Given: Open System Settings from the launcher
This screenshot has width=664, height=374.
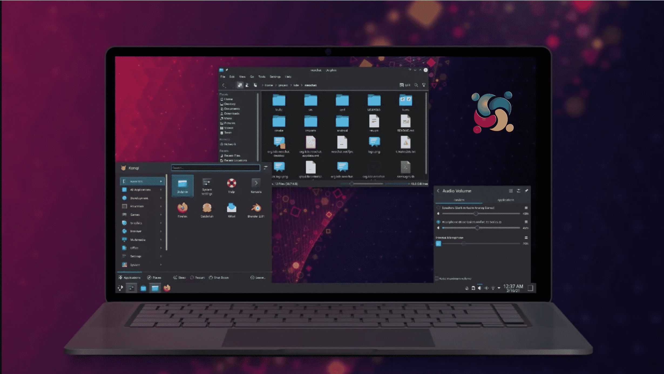Looking at the screenshot, I should [207, 186].
